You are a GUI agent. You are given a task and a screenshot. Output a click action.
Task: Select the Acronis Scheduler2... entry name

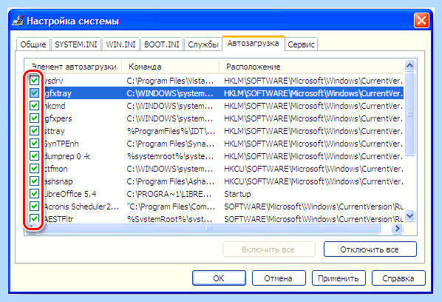tap(81, 207)
